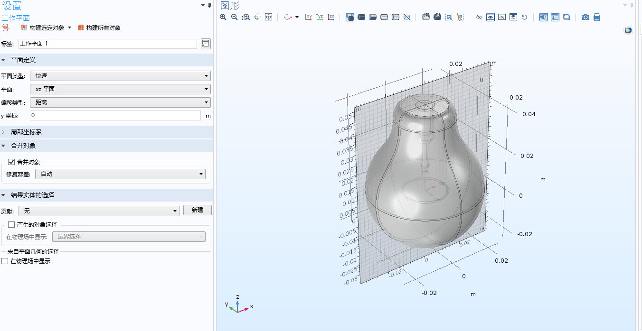
Task: Switch to zx view icon
Action: [x=331, y=17]
